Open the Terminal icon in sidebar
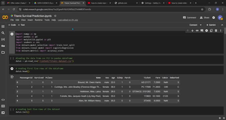226x120 pixels. pos(3,113)
